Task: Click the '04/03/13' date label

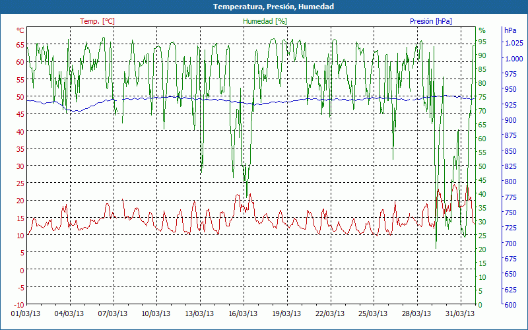Action: pyautogui.click(x=69, y=314)
